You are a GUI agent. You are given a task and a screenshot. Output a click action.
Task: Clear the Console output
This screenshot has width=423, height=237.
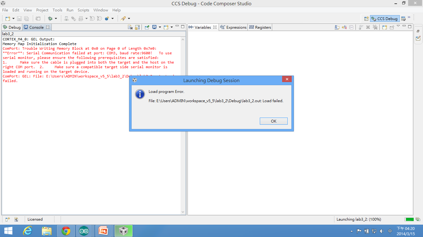point(130,27)
